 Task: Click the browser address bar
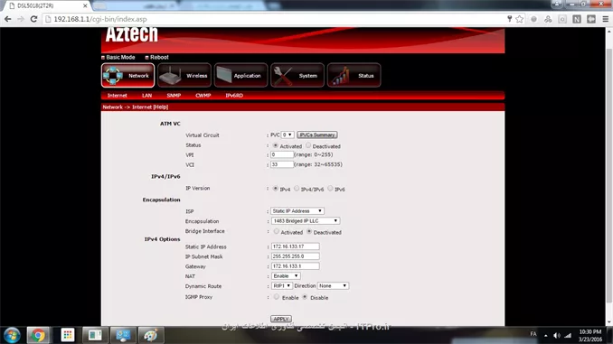(274, 19)
